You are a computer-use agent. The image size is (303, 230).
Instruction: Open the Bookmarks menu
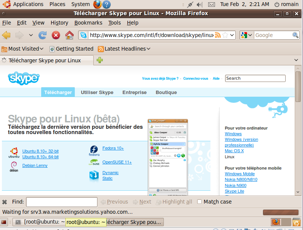tap(88, 23)
